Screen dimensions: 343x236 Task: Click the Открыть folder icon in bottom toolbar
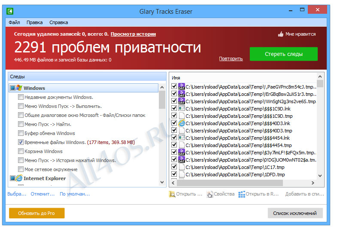click(x=172, y=194)
